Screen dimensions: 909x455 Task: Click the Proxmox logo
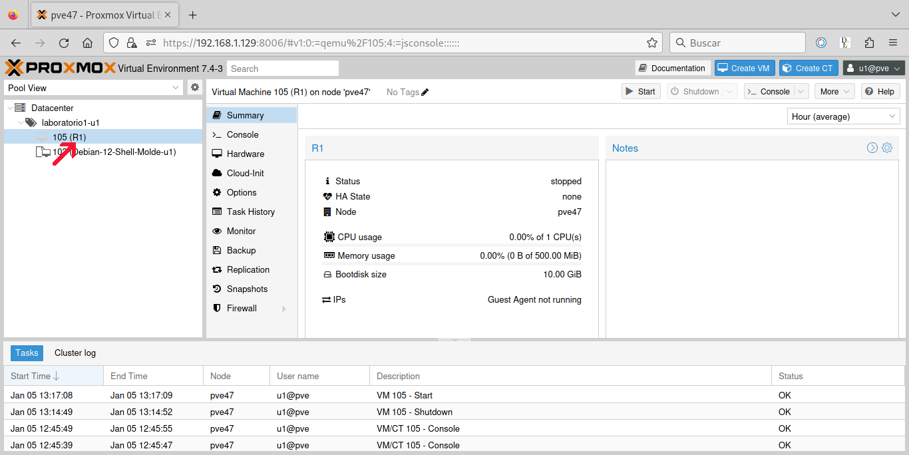61,68
